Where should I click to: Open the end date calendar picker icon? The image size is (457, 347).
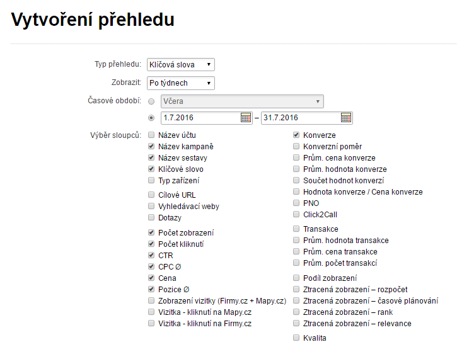pyautogui.click(x=346, y=118)
